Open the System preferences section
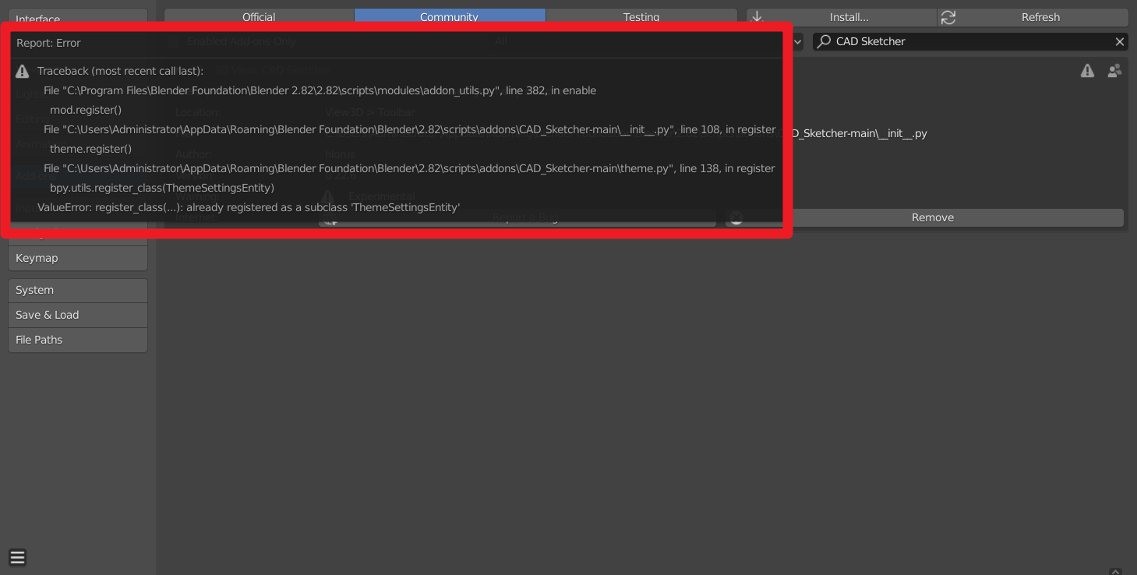This screenshot has height=575, width=1137. (x=78, y=290)
